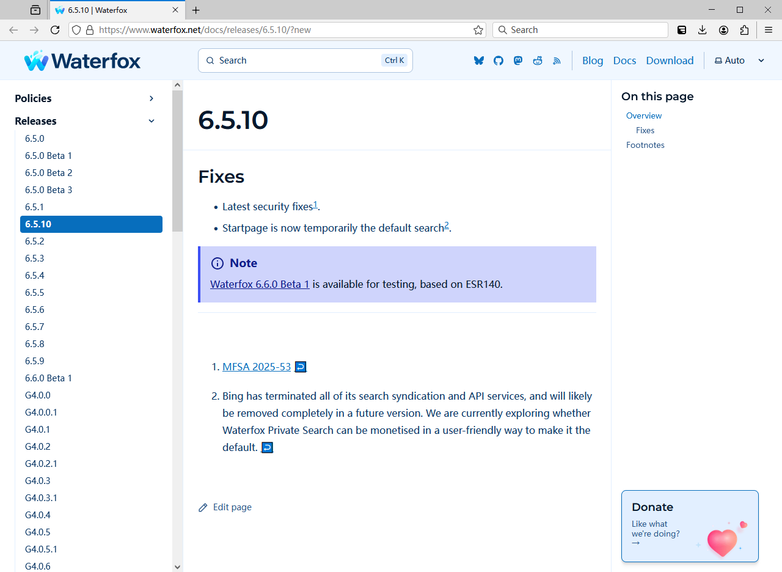Toggle the sidebar icon left of downloads
Image resolution: width=782 pixels, height=572 pixels.
pos(682,30)
